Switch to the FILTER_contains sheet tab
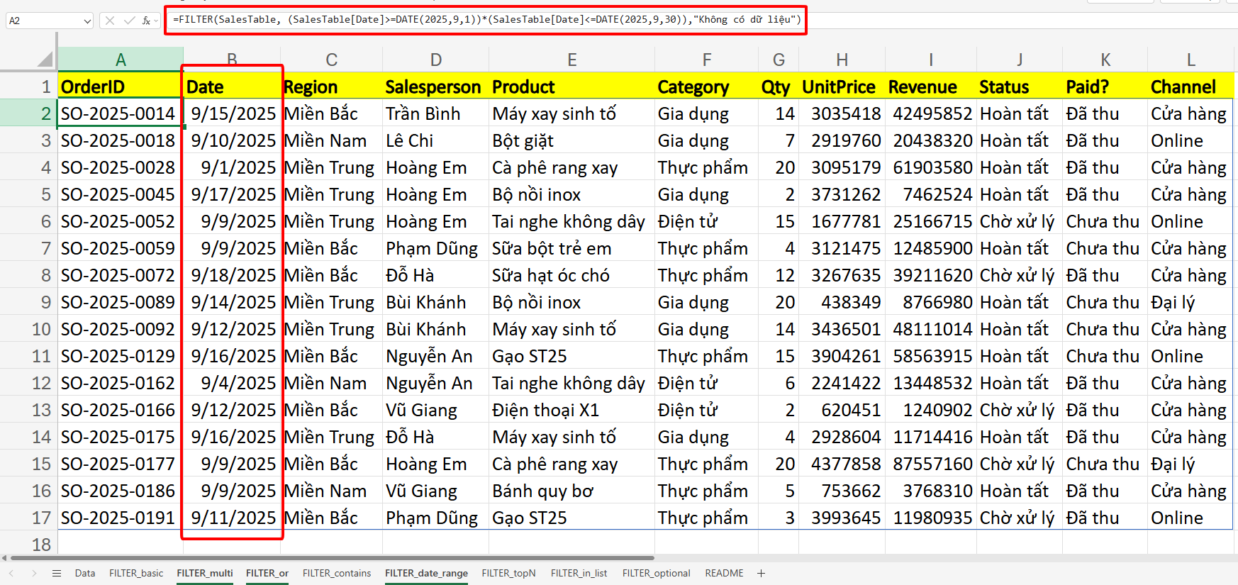The height and width of the screenshot is (585, 1238). (337, 573)
